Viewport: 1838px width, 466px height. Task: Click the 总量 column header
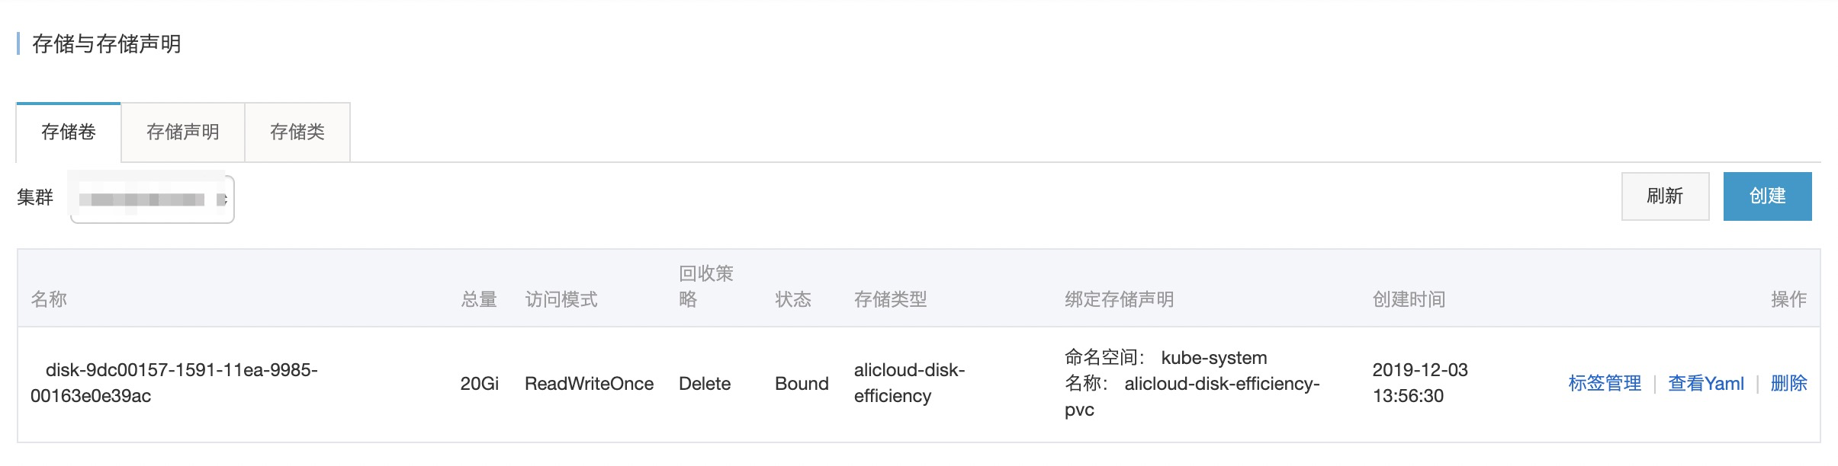pyautogui.click(x=479, y=299)
